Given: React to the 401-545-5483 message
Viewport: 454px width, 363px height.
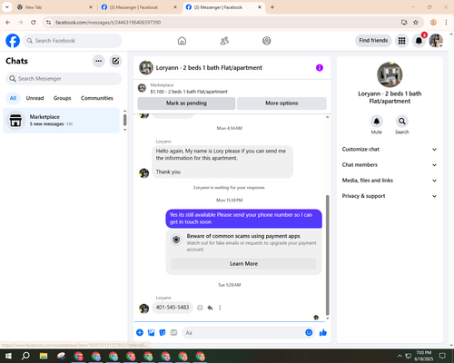Looking at the screenshot, I should coord(200,308).
